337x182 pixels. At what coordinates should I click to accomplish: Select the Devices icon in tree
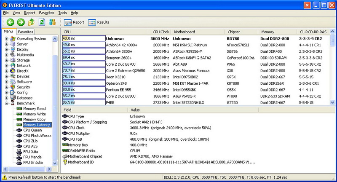click(13, 76)
